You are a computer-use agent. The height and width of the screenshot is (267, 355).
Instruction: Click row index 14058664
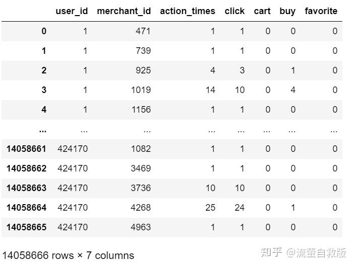(x=26, y=208)
